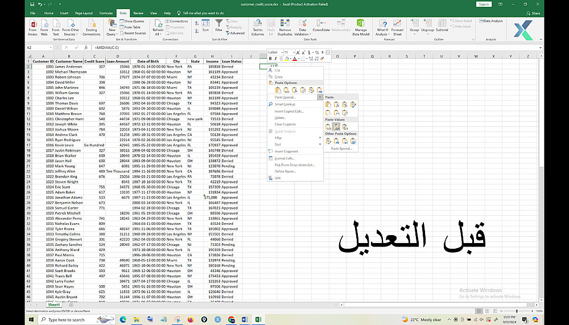Click the From Text import icon

click(56, 27)
